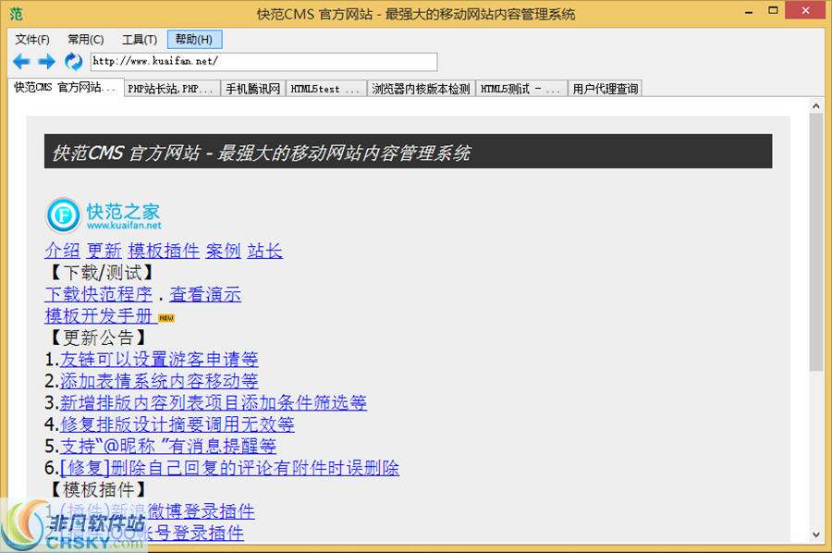The width and height of the screenshot is (832, 553).
Task: Open the 工具(T) menu
Action: (140, 40)
